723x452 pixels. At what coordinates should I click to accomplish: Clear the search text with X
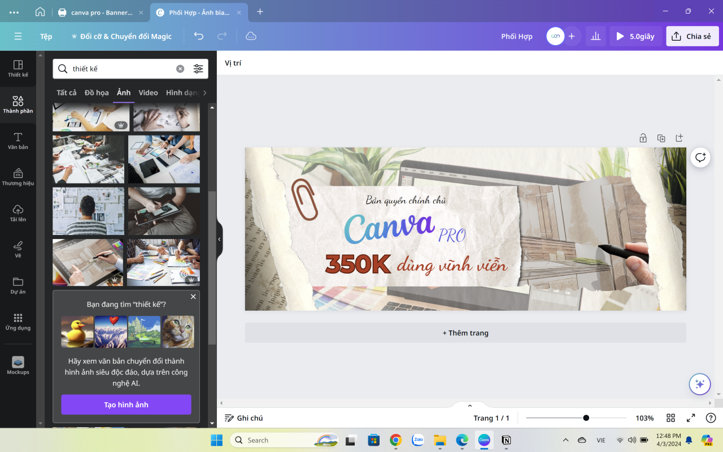[180, 69]
